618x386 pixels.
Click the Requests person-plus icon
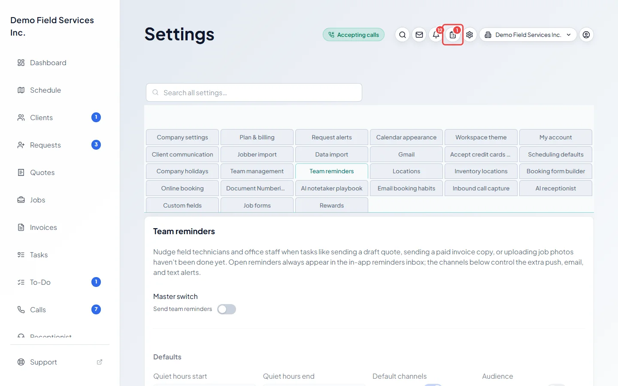21,145
